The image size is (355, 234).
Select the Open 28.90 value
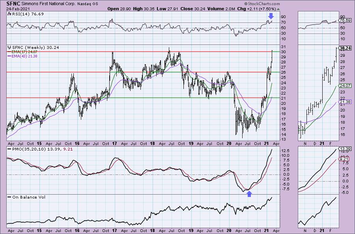point(118,9)
